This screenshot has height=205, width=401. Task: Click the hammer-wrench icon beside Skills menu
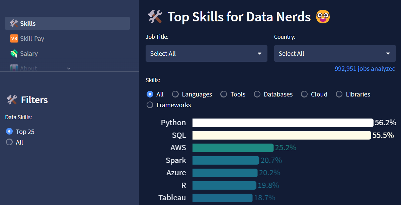tap(14, 23)
